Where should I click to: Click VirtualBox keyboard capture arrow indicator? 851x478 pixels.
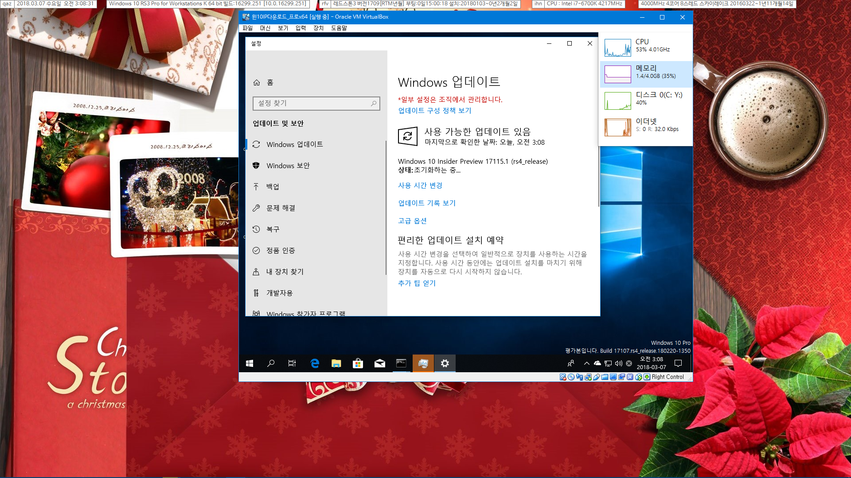tap(647, 377)
